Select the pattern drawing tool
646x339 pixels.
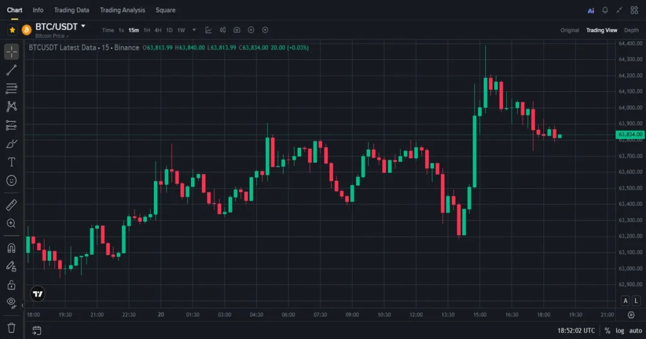(x=11, y=106)
